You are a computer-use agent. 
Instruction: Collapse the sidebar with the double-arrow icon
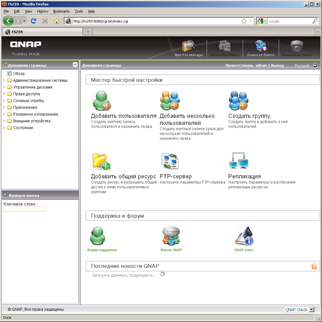75,65
